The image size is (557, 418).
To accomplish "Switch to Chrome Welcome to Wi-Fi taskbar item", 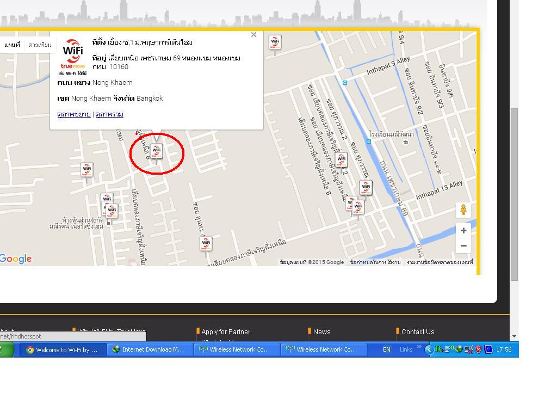I will (63, 350).
